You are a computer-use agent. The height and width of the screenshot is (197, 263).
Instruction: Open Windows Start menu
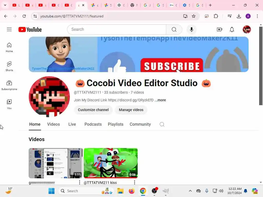(x=51, y=191)
